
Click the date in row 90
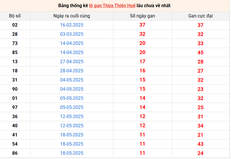click(x=71, y=89)
